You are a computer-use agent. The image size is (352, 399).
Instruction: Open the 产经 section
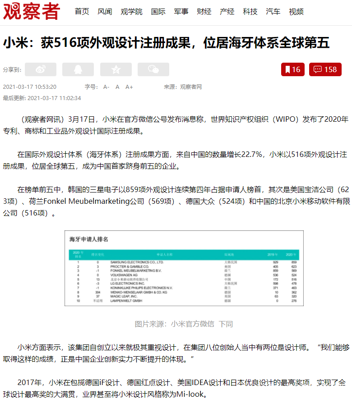(227, 12)
